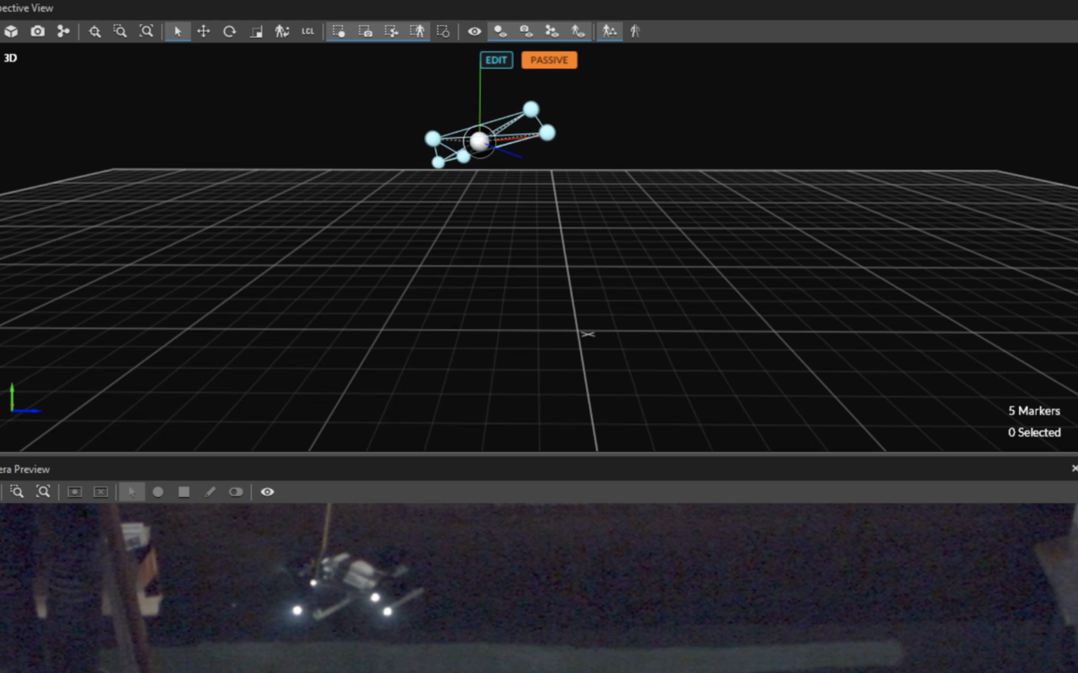
Task: Toggle the pill-shaped switch icon in Camera Preview
Action: (x=236, y=491)
